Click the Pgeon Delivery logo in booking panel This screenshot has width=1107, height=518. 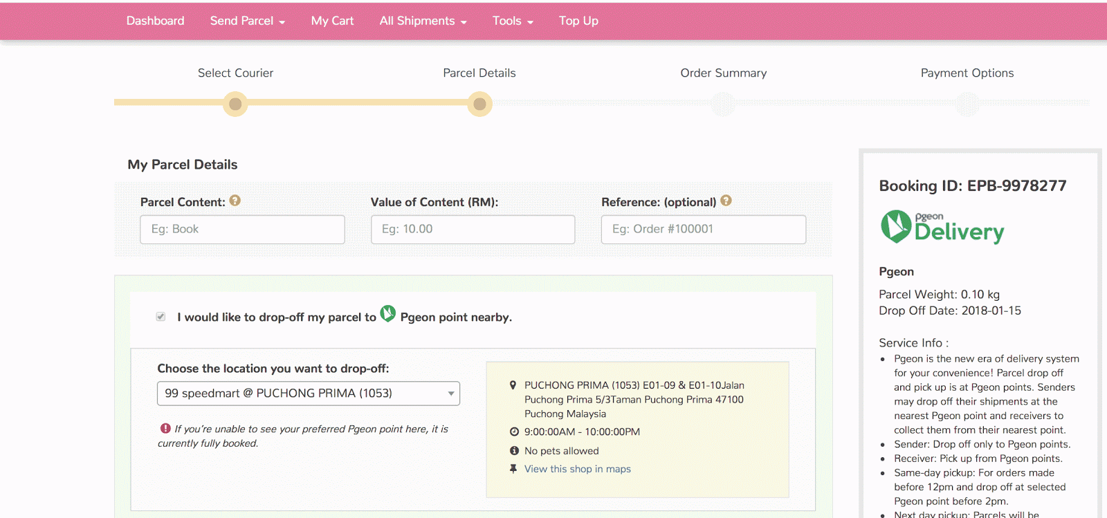942,227
